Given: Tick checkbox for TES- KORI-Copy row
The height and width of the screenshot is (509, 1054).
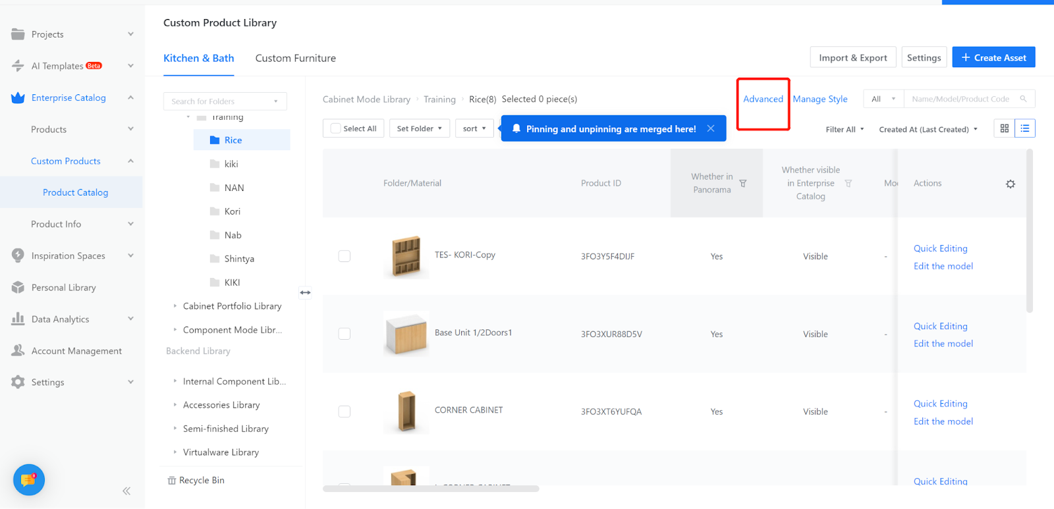Looking at the screenshot, I should coord(345,256).
